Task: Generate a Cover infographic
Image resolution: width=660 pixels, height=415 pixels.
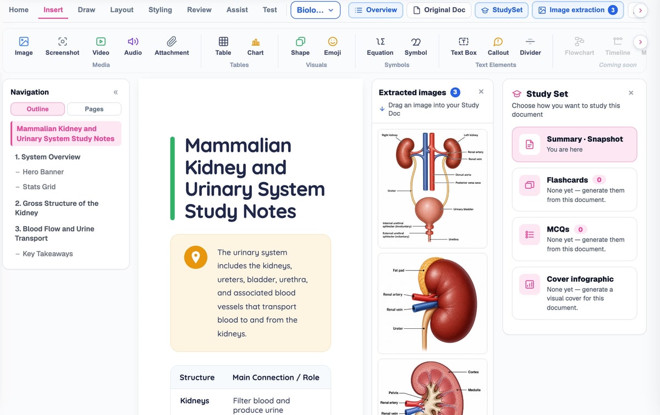Action: coord(574,293)
